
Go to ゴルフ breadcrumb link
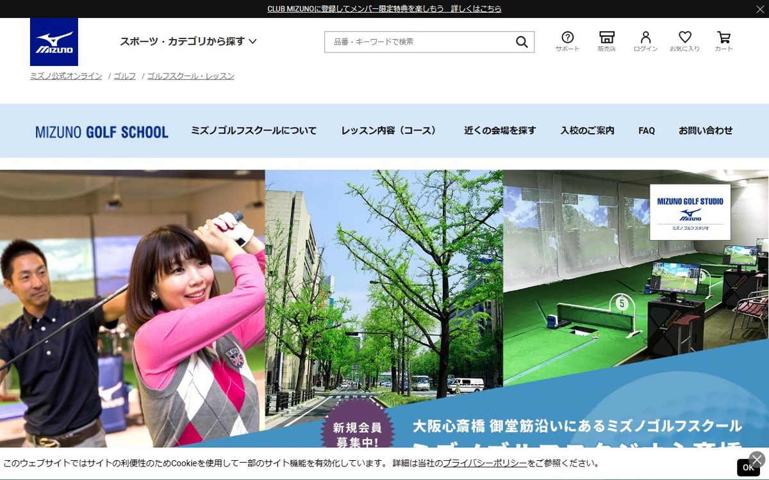[125, 76]
